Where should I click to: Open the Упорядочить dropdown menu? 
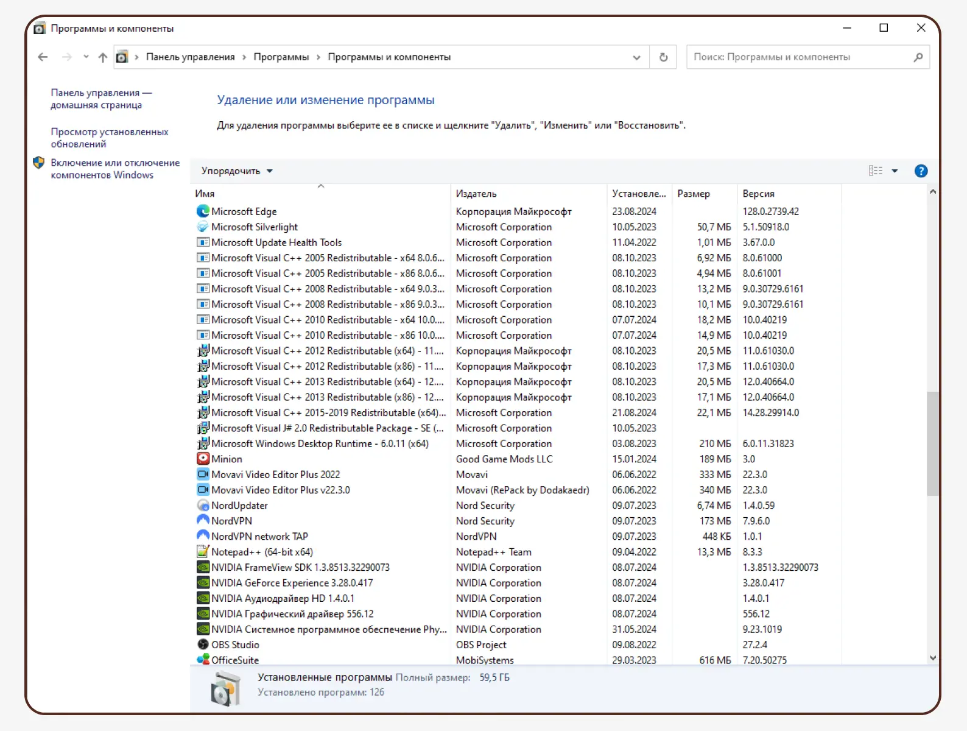[237, 171]
